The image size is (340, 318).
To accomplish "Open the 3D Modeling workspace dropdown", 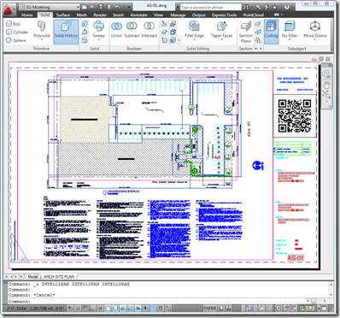I will 50,7.
